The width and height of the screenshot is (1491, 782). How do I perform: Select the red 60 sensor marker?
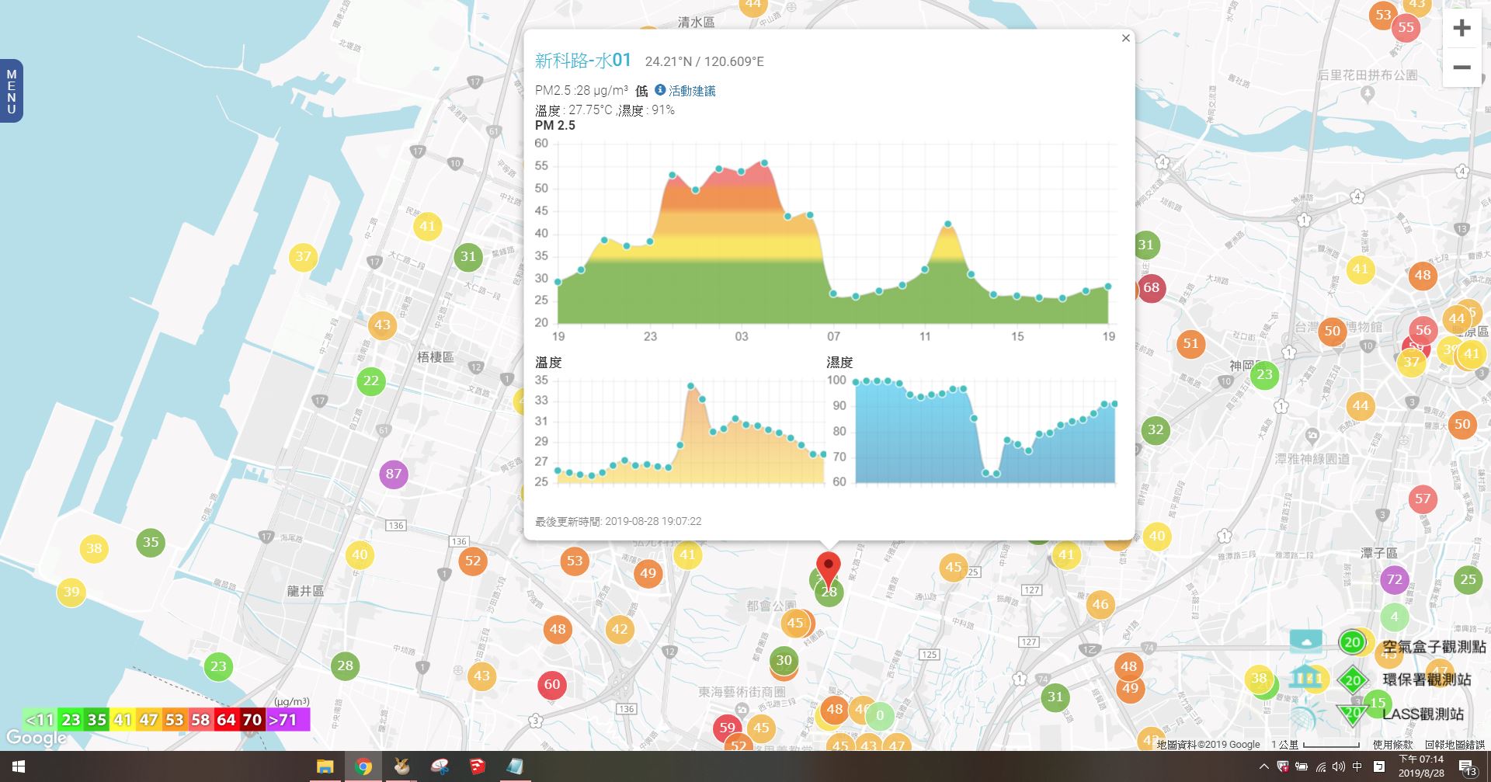point(552,684)
